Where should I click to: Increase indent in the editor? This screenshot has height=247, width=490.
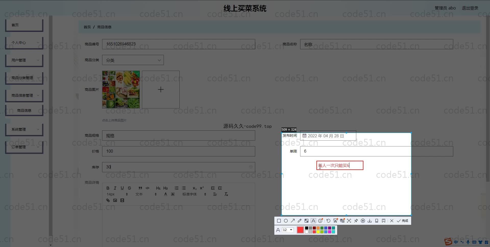220,188
